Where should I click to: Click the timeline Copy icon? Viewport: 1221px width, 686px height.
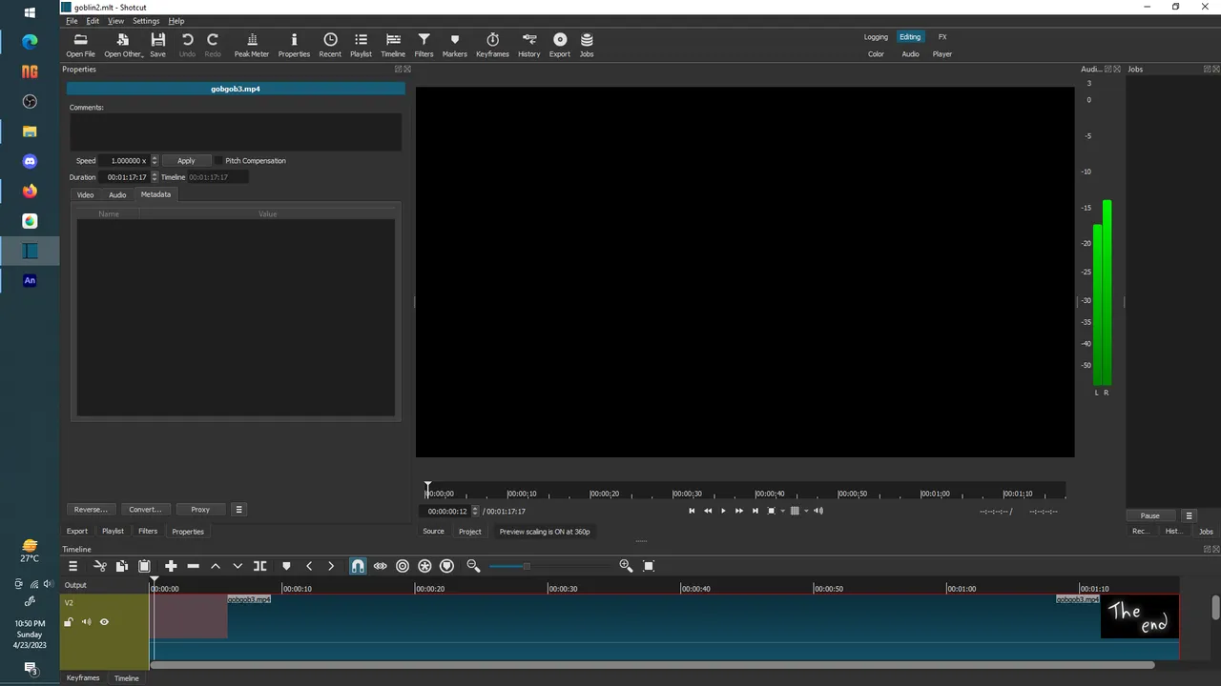point(121,566)
